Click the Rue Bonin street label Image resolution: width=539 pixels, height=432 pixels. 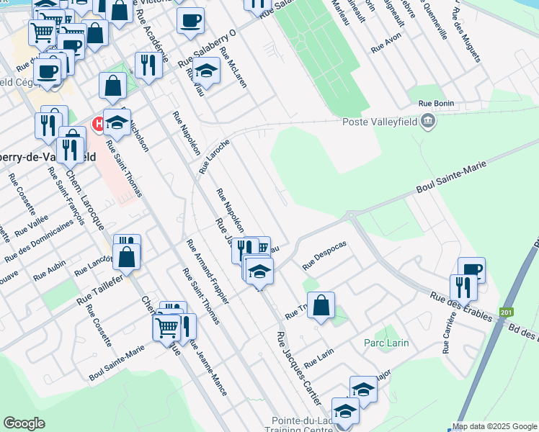coord(436,104)
